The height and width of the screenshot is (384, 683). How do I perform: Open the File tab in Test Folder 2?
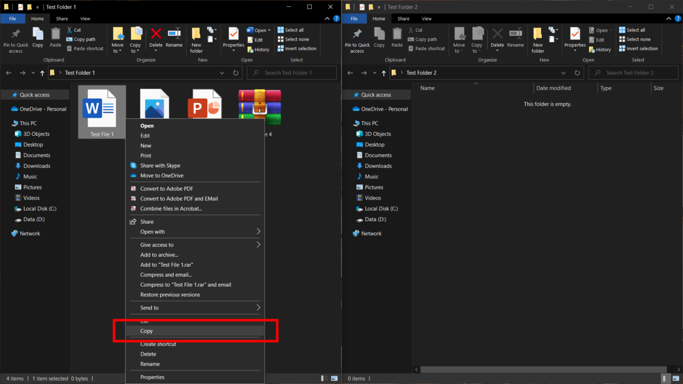[354, 19]
